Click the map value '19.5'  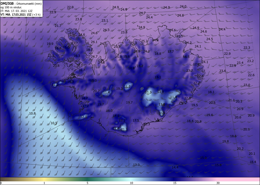click(194, 105)
